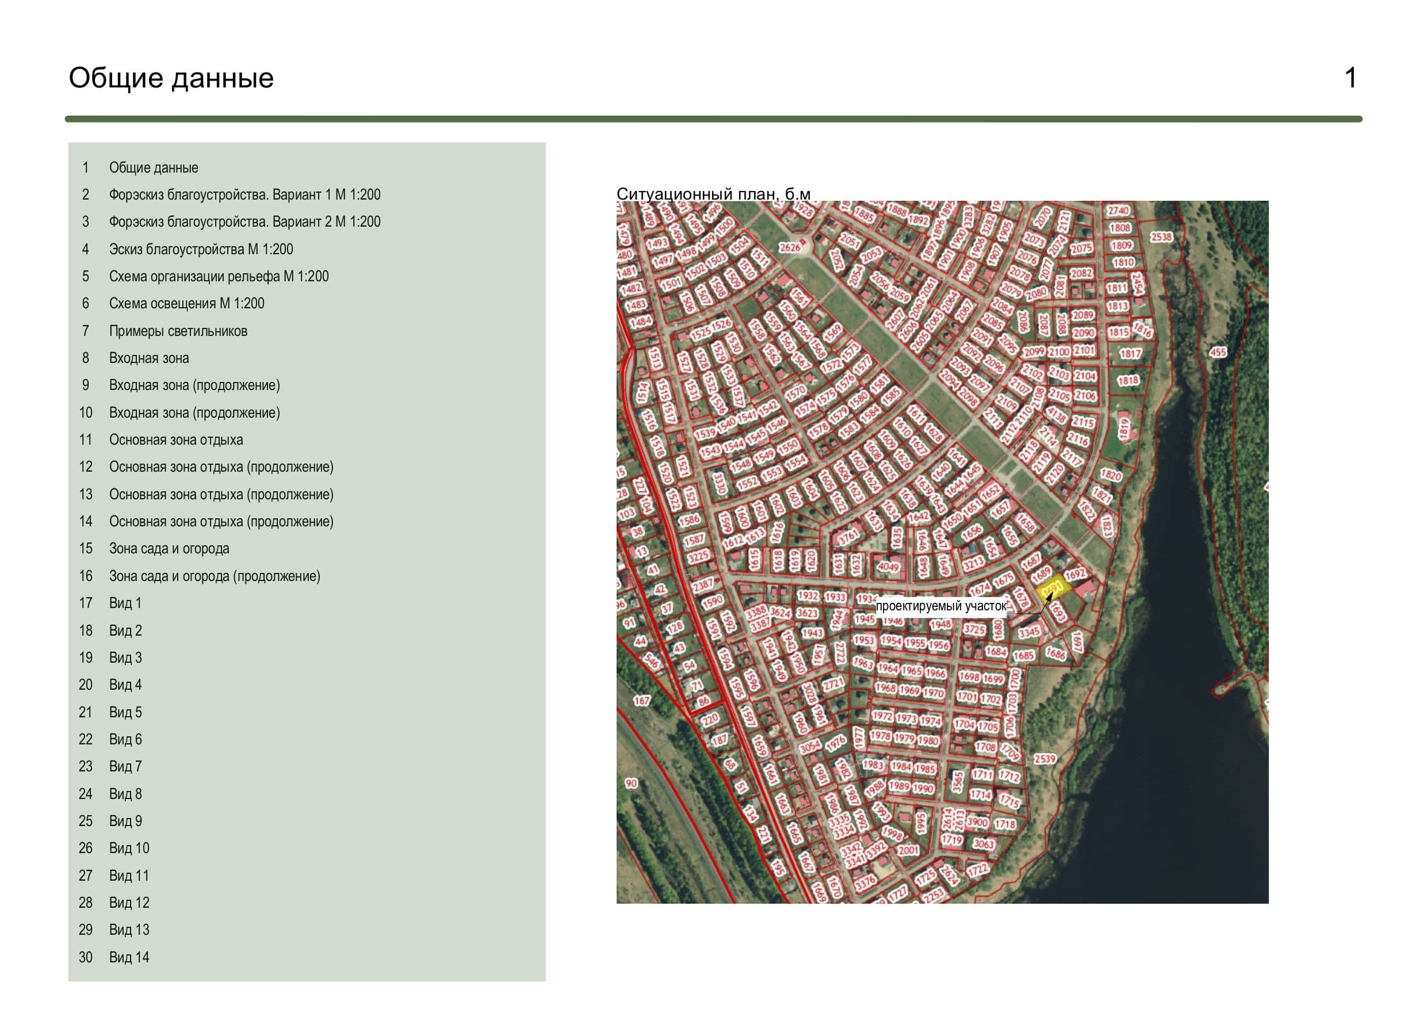Click row 10 'Входная зона (продолжение)'
This screenshot has width=1427, height=1009.
click(194, 413)
